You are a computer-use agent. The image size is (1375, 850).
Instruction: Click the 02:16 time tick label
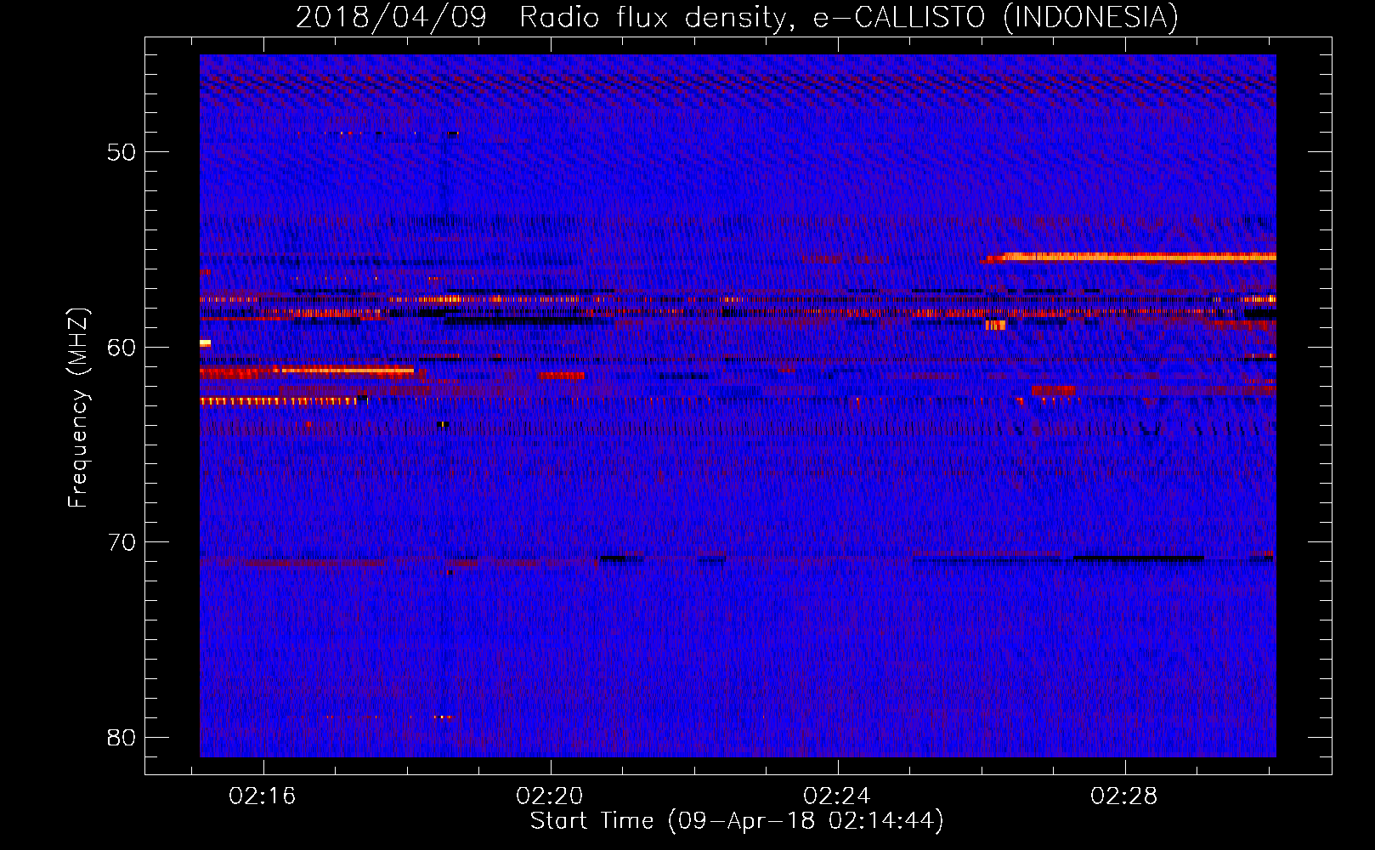coord(263,796)
